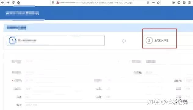Click the 件数 input field
Image resolution: width=193 pixels, height=110 pixels.
click(x=133, y=97)
